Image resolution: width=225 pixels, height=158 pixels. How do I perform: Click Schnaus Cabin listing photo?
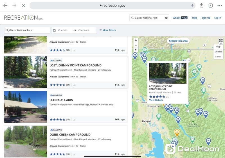[x=26, y=107]
